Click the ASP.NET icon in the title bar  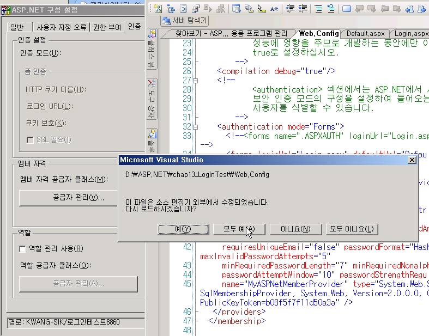click(x=6, y=10)
